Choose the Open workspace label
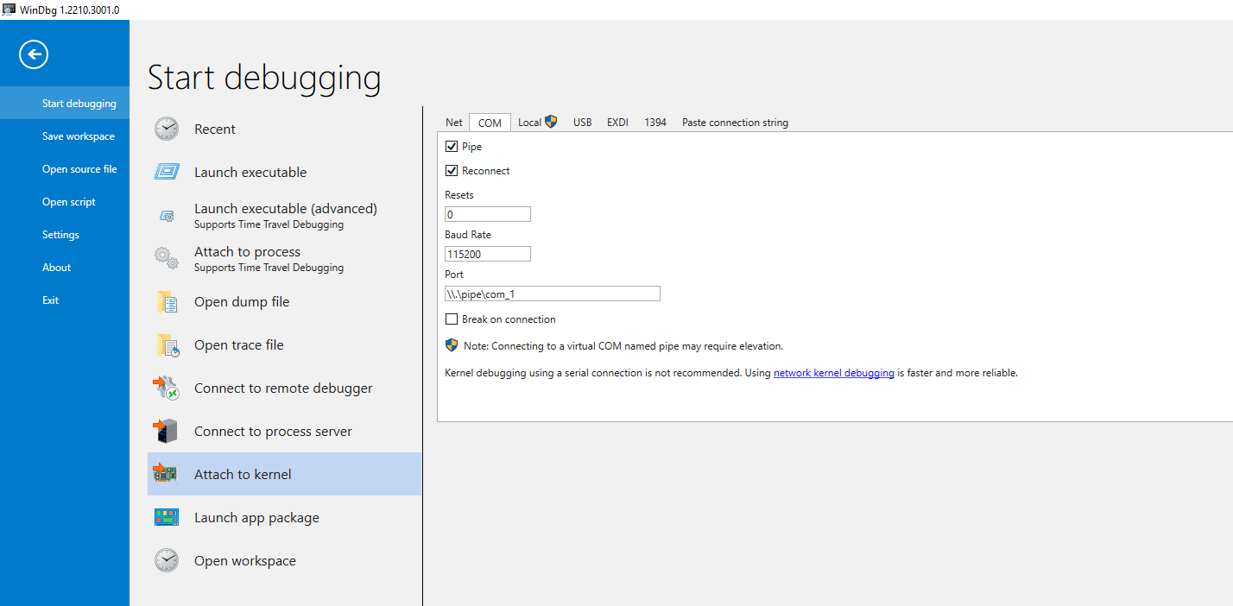Image resolution: width=1233 pixels, height=606 pixels. [x=245, y=561]
